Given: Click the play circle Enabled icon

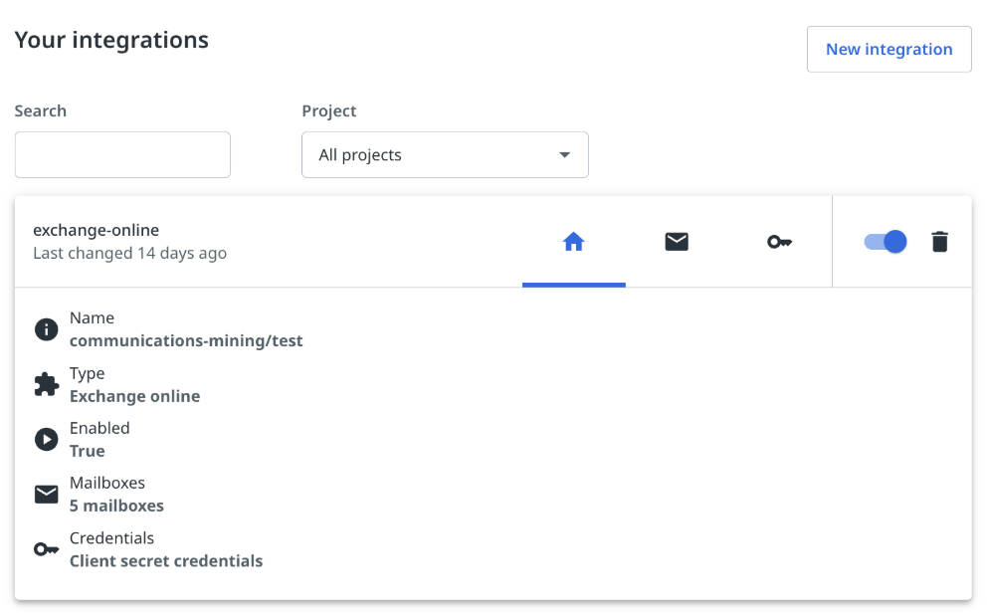Looking at the screenshot, I should click(47, 440).
